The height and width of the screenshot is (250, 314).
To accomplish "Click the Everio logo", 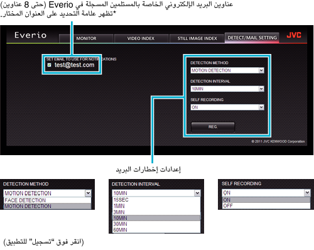I will click(30, 35).
